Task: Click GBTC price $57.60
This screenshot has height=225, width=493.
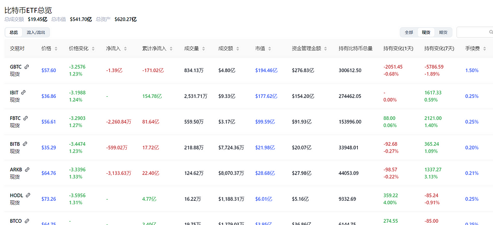Action: pos(48,70)
